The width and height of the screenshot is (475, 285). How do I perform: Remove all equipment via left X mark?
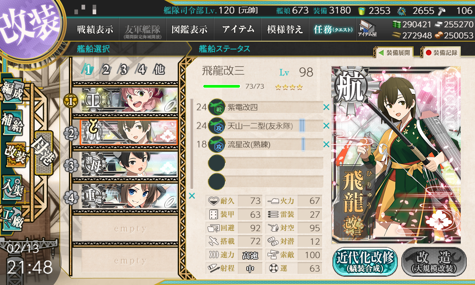(192, 196)
